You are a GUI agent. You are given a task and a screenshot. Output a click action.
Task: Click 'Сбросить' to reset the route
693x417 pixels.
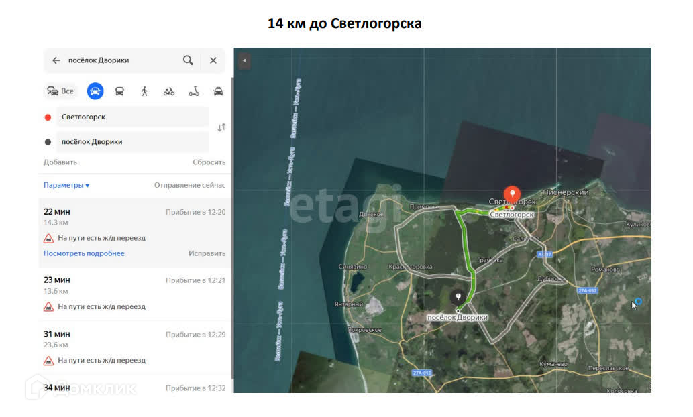tap(209, 162)
